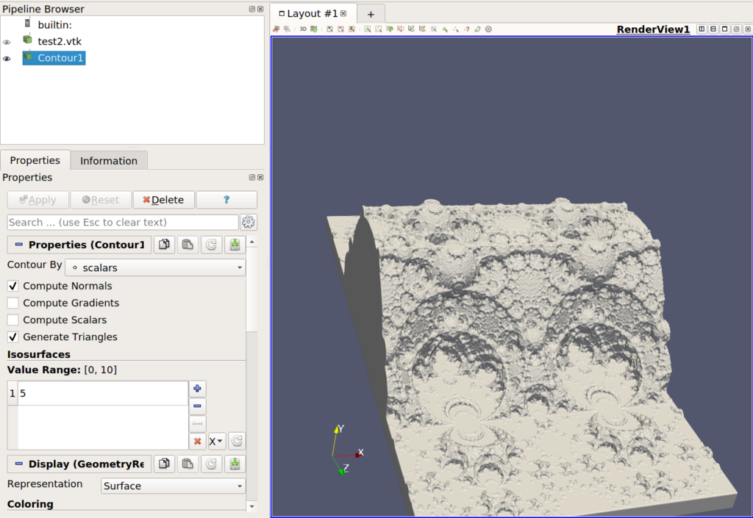Select test2.vtk in Pipeline Browser
Image resolution: width=753 pixels, height=518 pixels.
point(60,41)
